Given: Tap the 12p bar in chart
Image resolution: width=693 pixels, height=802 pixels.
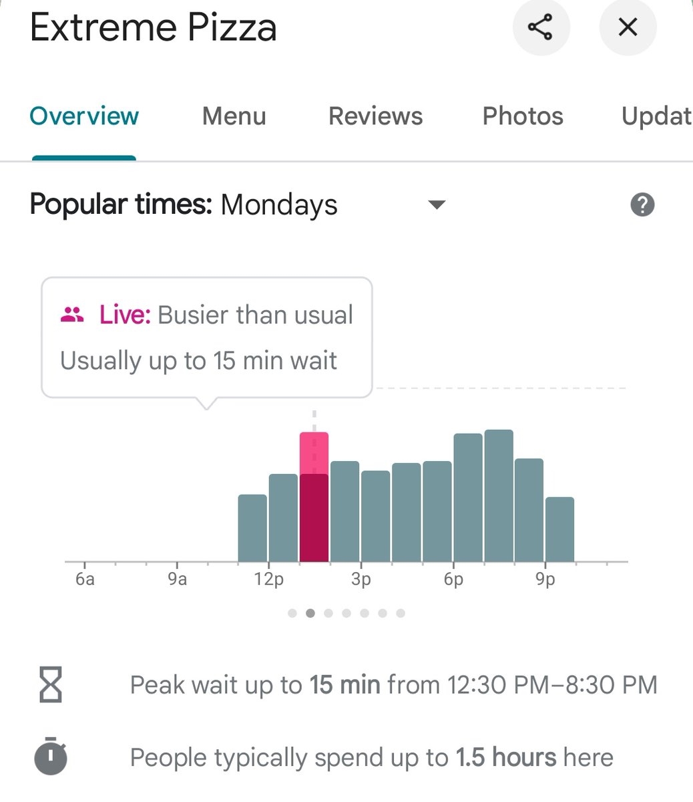Looking at the screenshot, I should coord(283,518).
